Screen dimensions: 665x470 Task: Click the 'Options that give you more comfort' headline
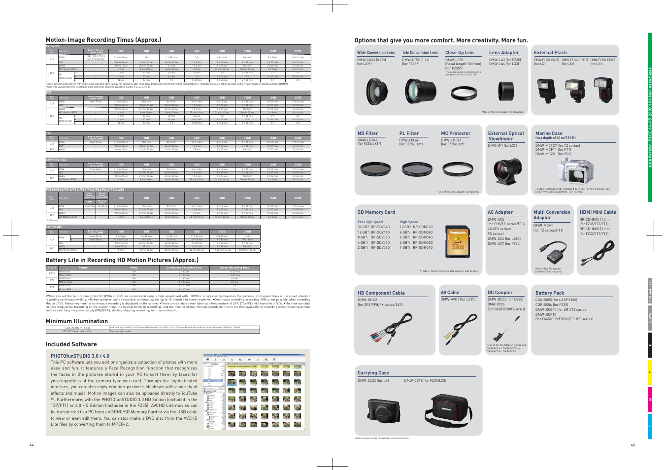441,40
